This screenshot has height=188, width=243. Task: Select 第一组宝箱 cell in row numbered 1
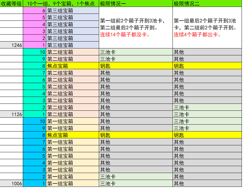73,183
